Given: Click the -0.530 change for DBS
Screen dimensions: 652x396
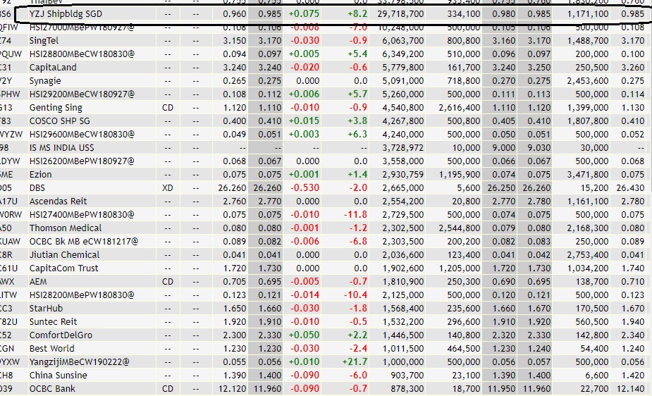Looking at the screenshot, I should coord(305,188).
